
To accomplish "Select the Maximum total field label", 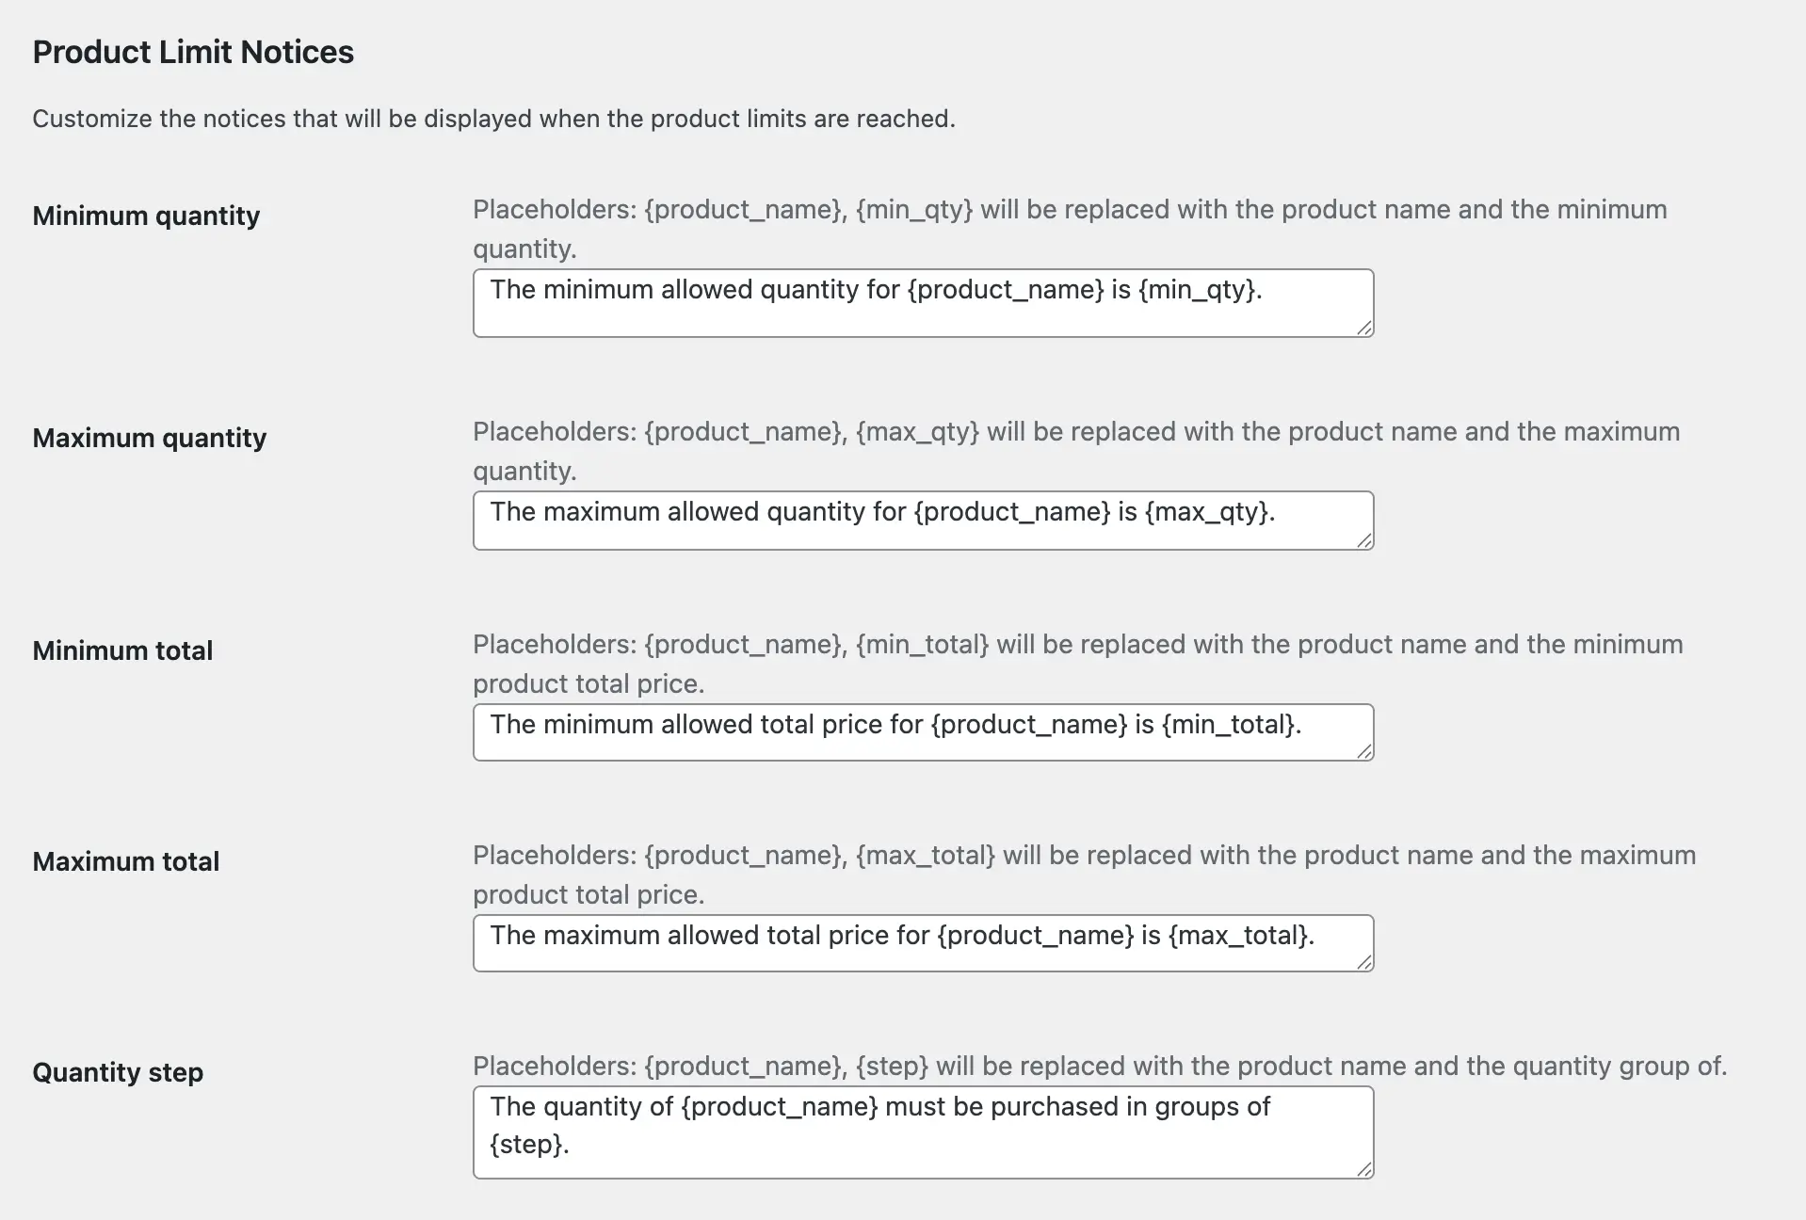I will point(126,861).
